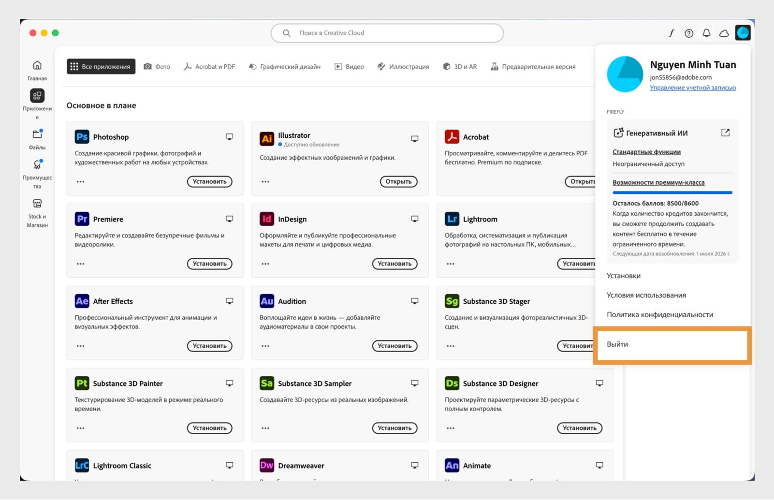Open Illustrator with the Открыть button

399,182
